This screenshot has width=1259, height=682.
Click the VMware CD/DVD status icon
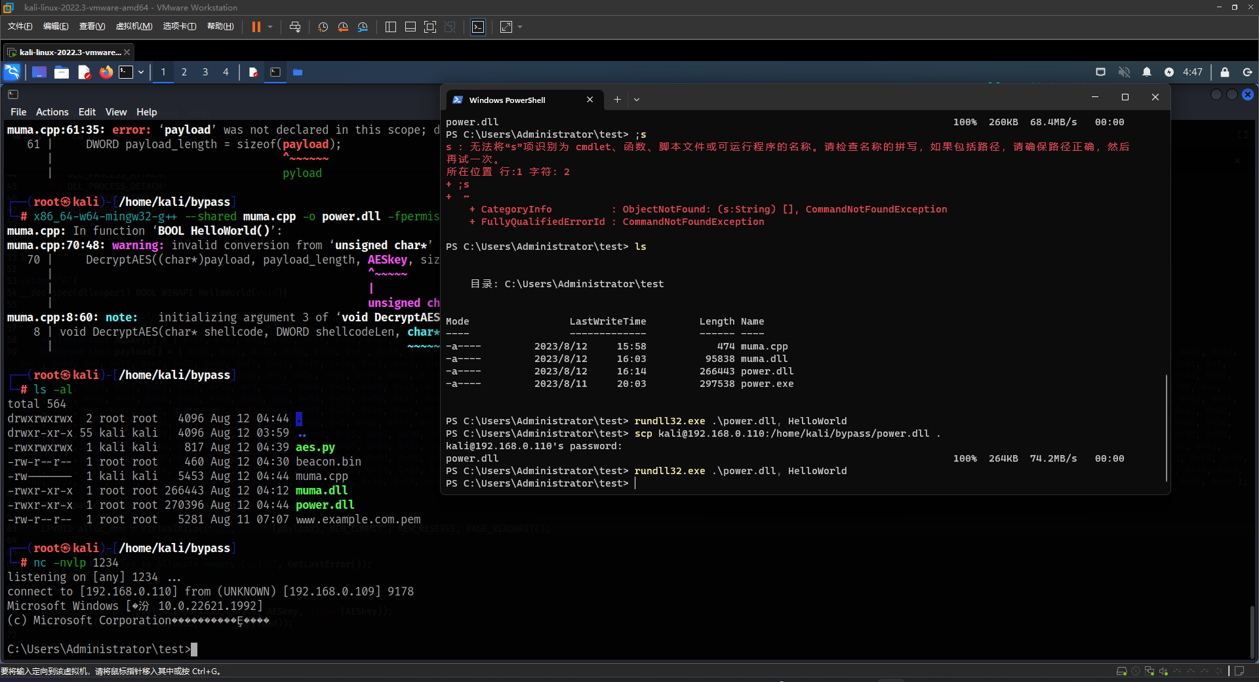(1136, 672)
